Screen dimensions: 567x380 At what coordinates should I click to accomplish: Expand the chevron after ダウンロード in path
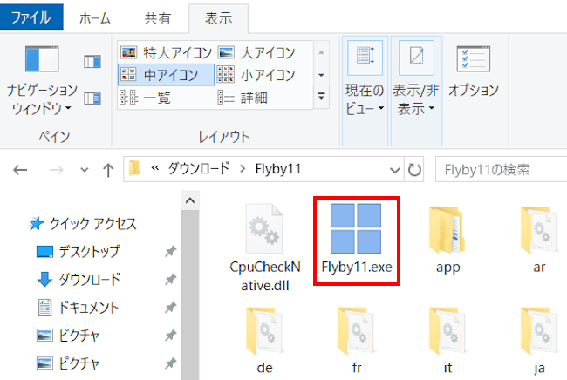(243, 169)
